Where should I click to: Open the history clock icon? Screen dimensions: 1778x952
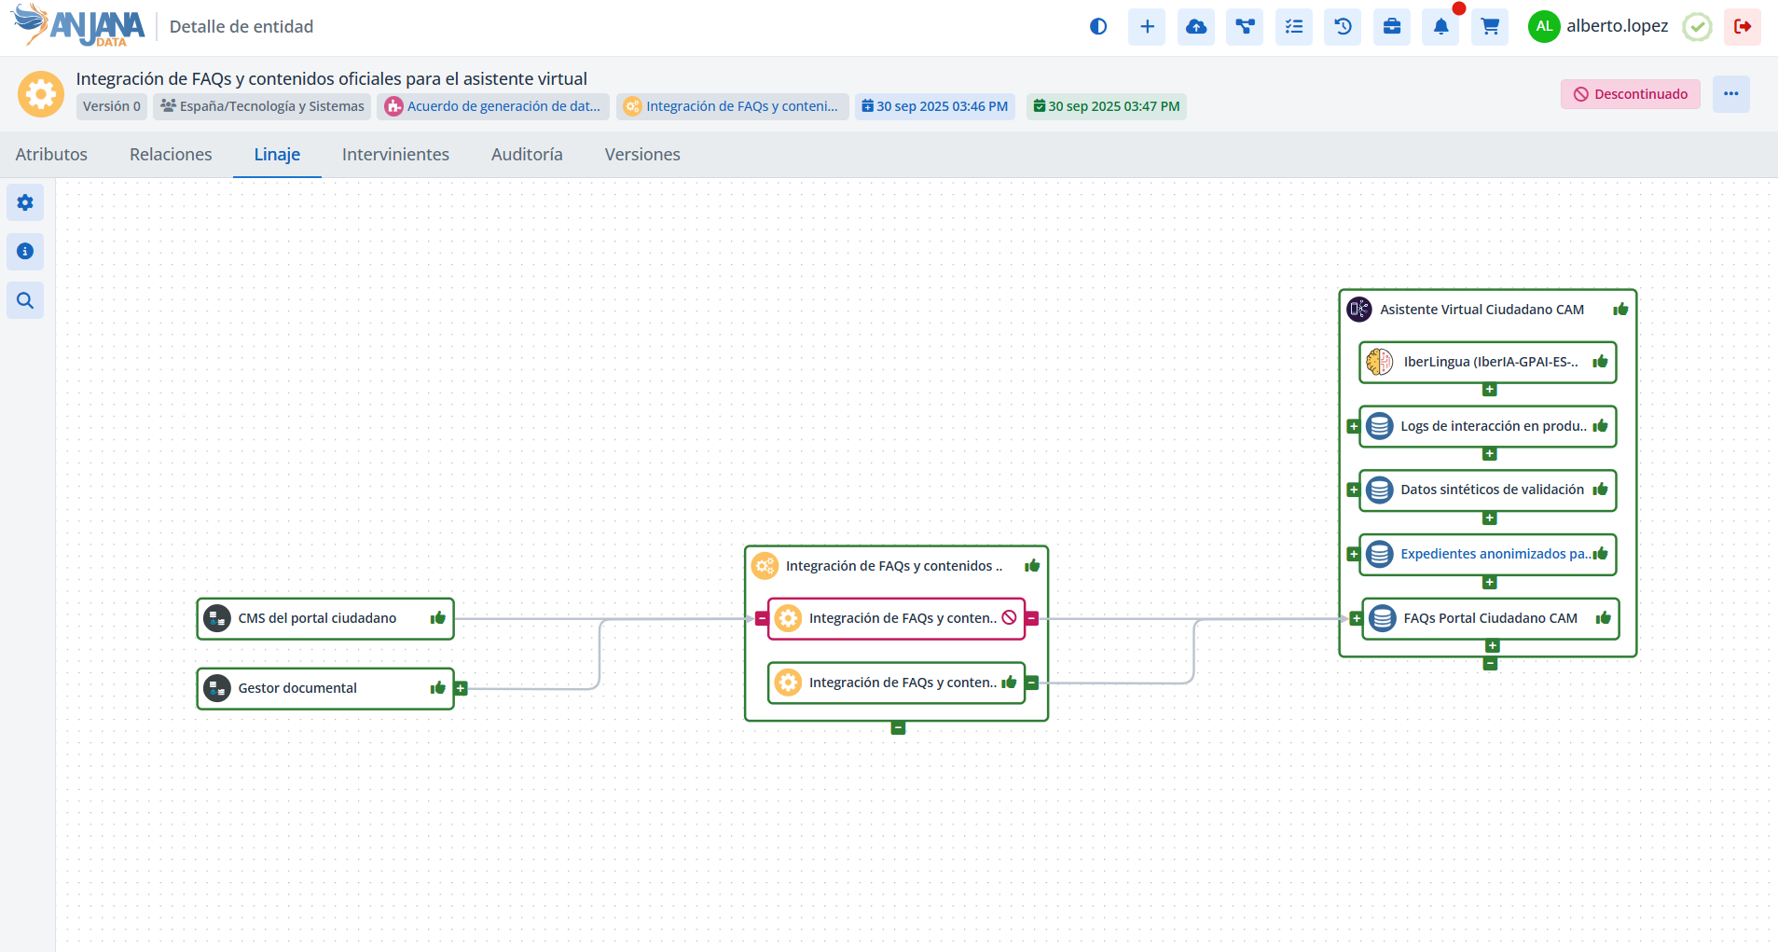tap(1343, 27)
